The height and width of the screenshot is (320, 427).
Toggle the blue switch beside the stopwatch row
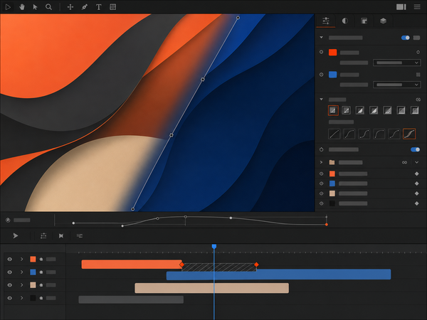pos(415,149)
